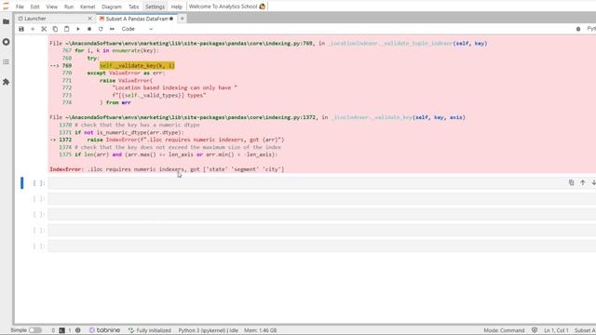
Task: Open the Help menu
Action: pos(176,7)
